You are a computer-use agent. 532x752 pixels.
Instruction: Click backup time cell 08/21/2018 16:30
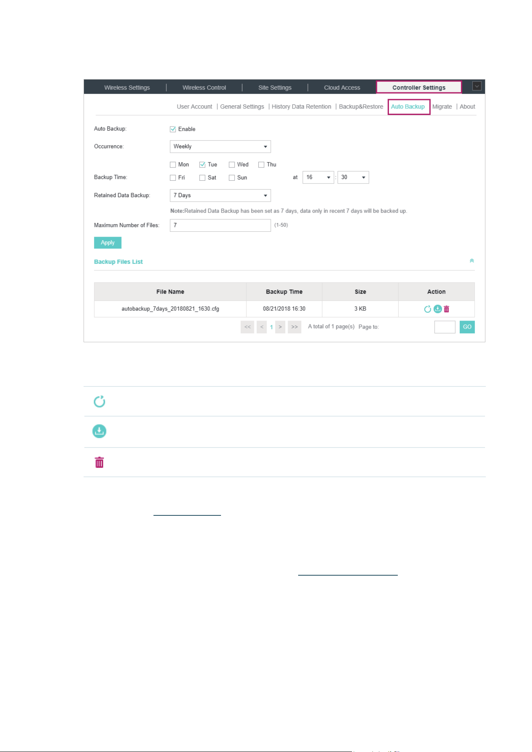[284, 309]
